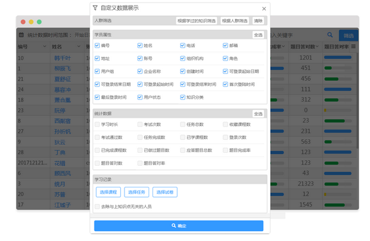Click the green maximize dot of background window
The height and width of the screenshot is (241, 370).
click(39, 22)
